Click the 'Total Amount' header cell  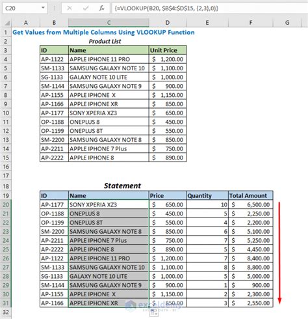[251, 196]
